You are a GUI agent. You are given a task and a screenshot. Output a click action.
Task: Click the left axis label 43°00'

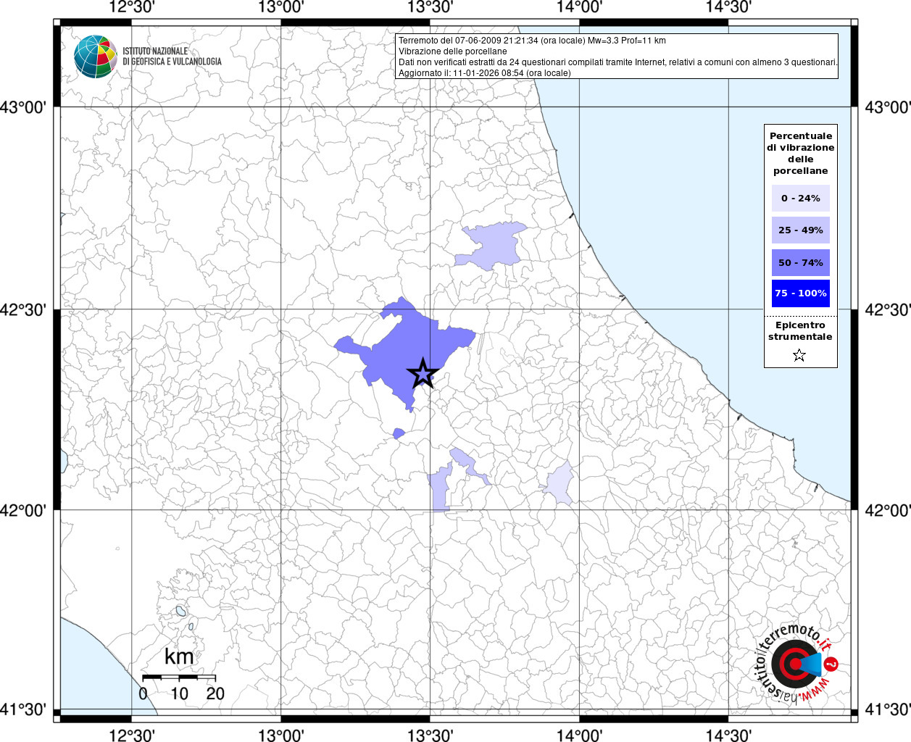(x=23, y=107)
